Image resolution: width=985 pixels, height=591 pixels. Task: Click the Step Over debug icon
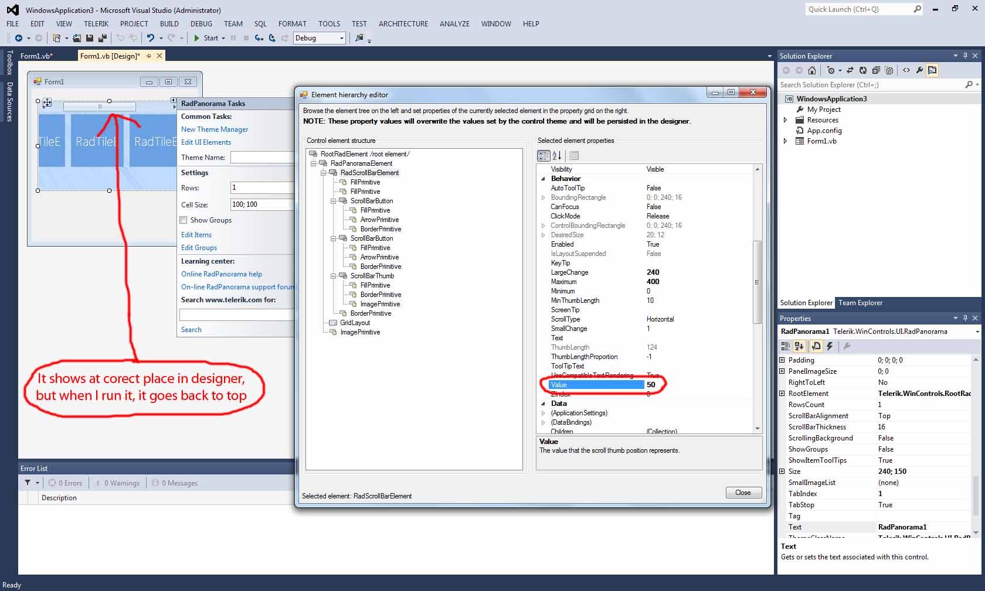(272, 38)
